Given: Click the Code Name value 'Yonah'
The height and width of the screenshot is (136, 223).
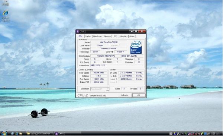Looking at the screenshot, I should click(x=100, y=45).
